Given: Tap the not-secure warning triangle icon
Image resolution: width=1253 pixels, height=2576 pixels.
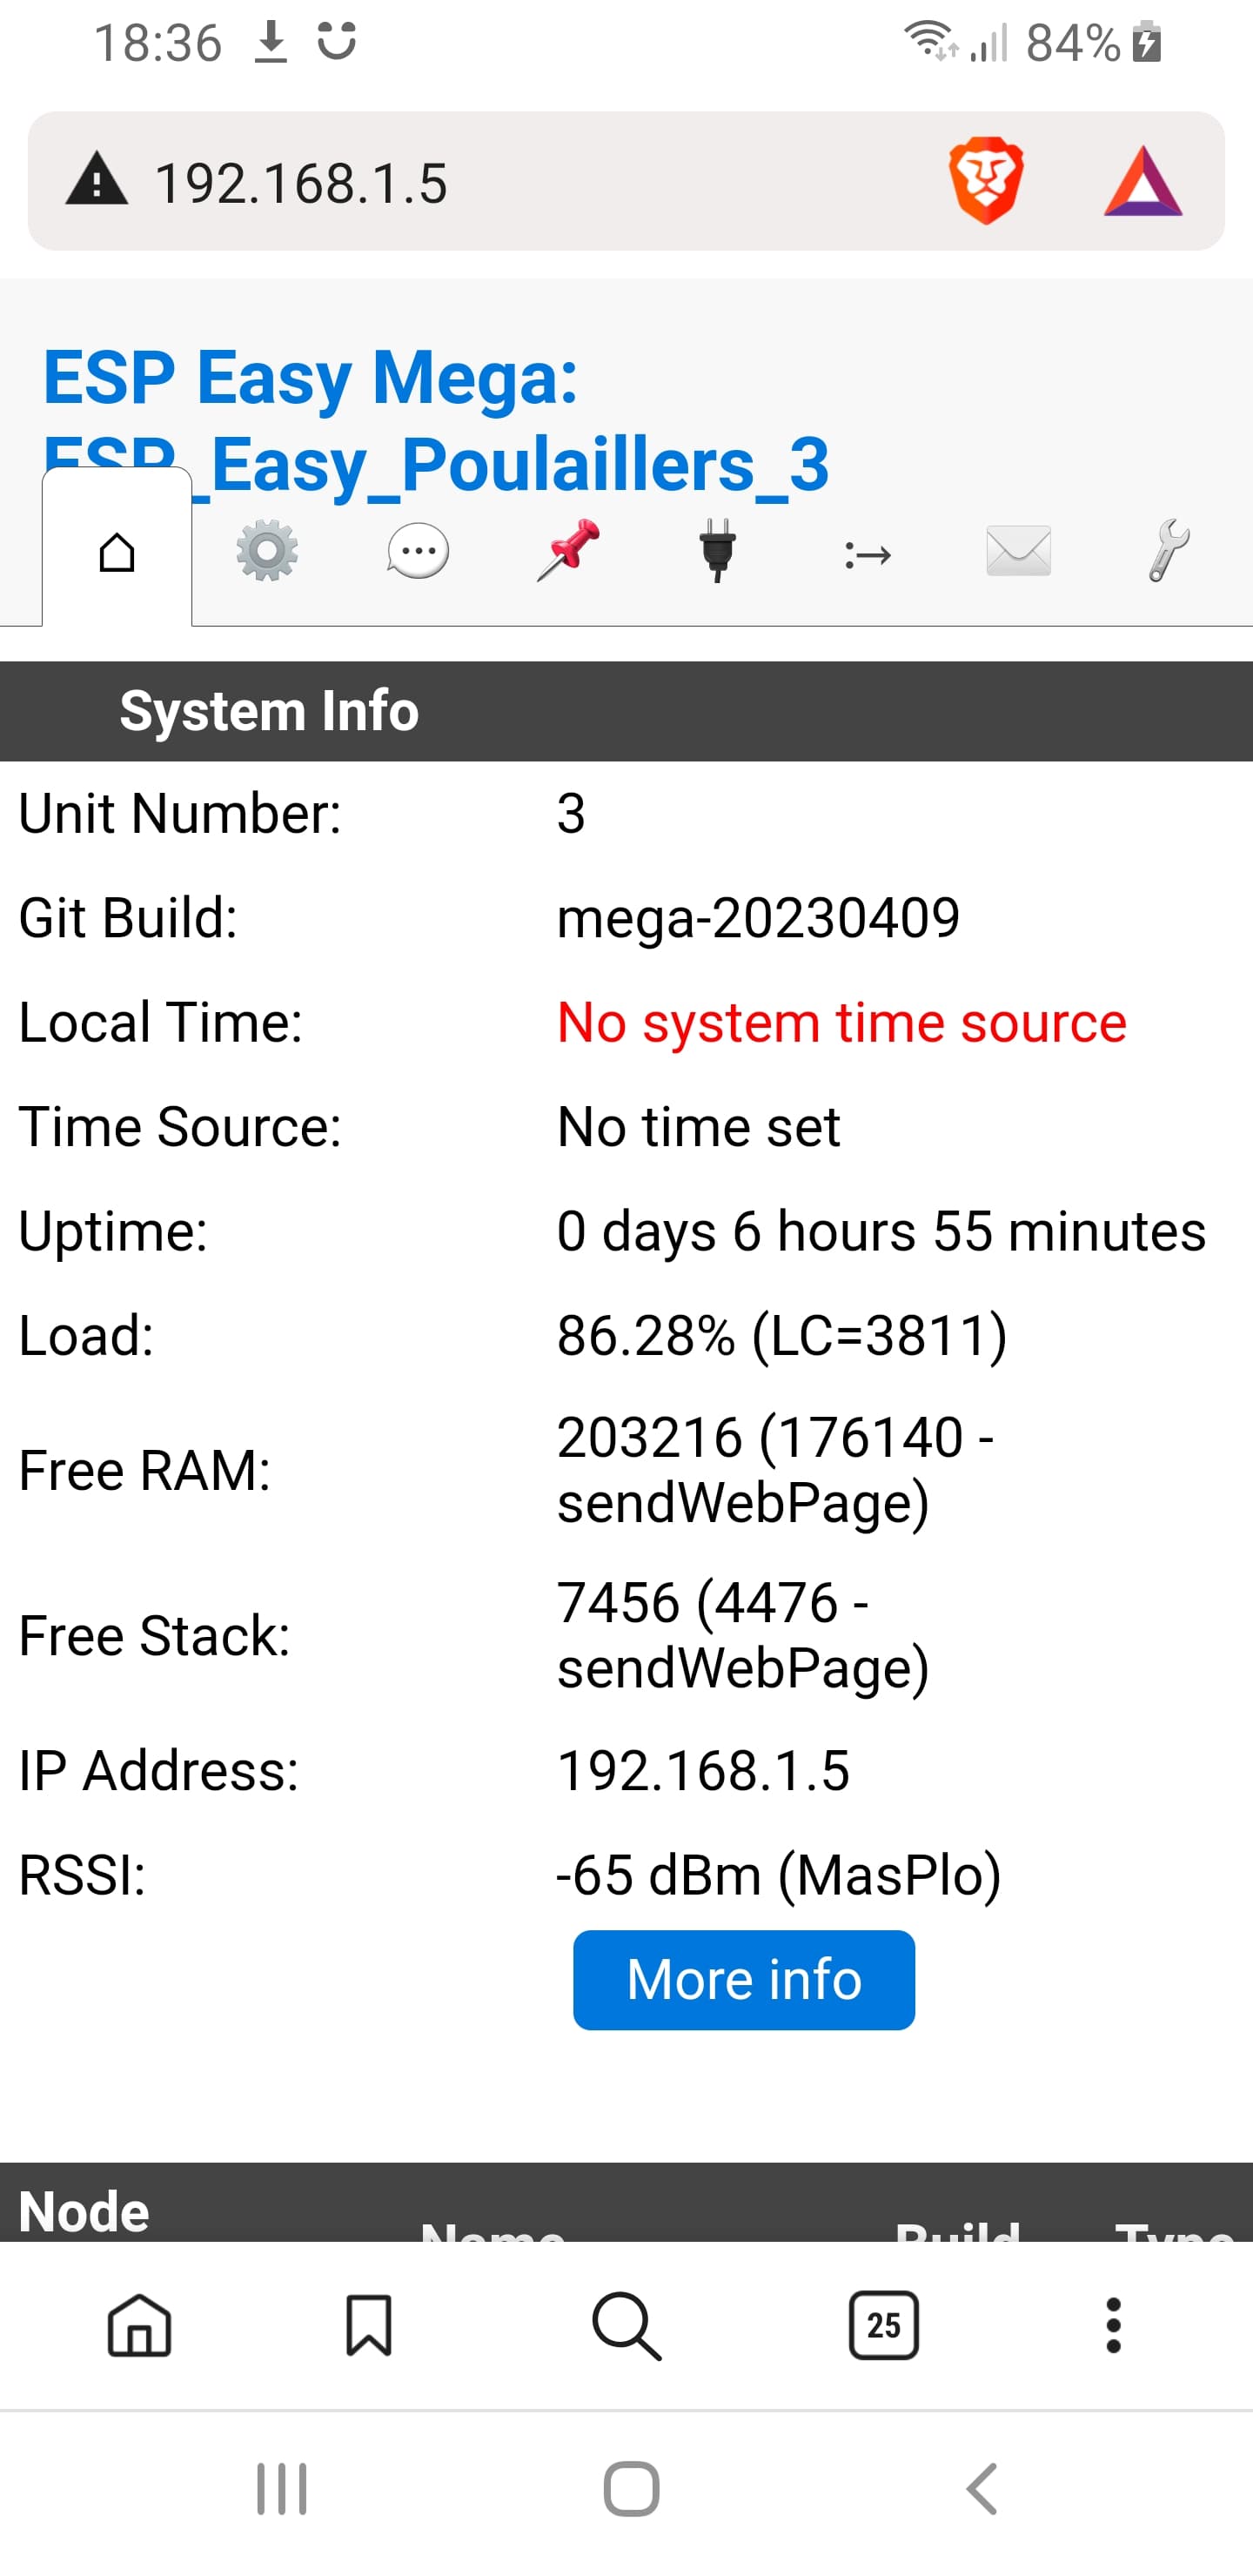Looking at the screenshot, I should click(x=96, y=181).
